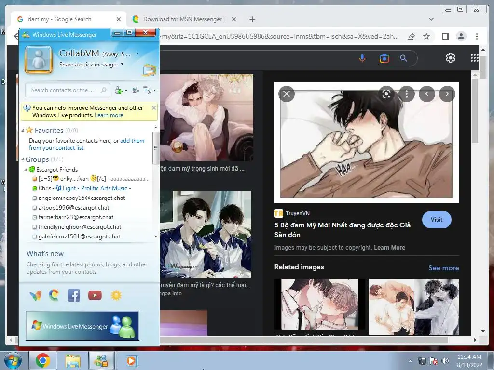Screen dimensions: 494x370
Task: Open the add contact icon in Messenger
Action: pos(119,90)
